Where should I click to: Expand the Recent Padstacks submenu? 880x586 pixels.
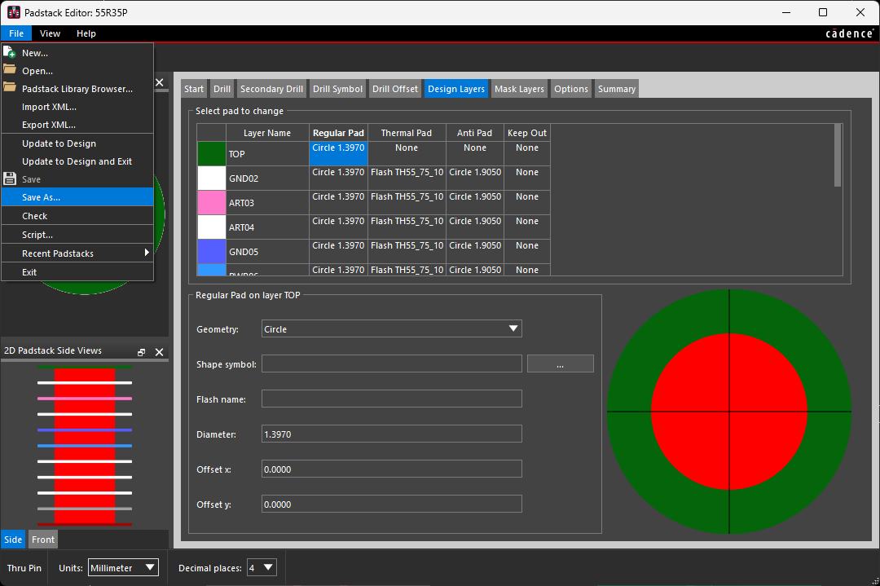pos(77,253)
